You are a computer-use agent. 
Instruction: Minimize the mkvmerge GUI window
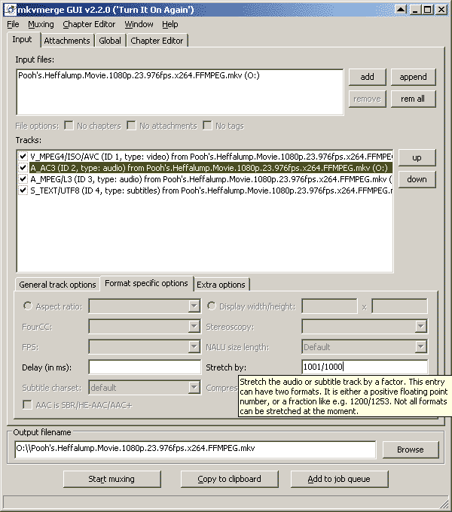(x=415, y=10)
